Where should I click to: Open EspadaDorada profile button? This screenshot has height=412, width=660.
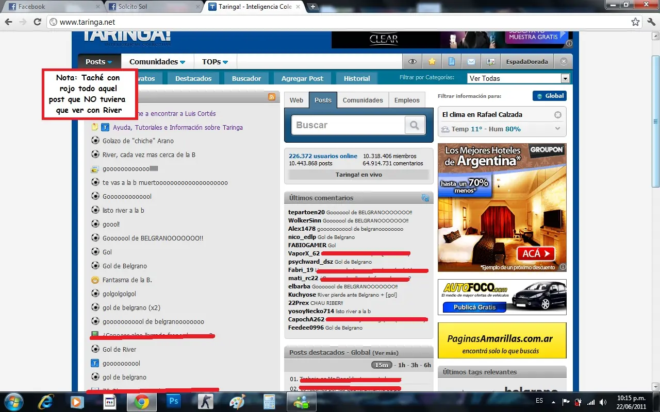click(527, 62)
